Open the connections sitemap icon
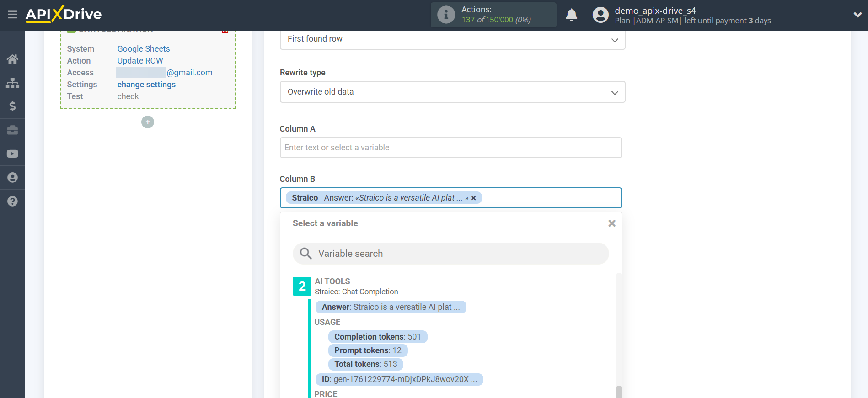This screenshot has width=868, height=398. (12, 83)
